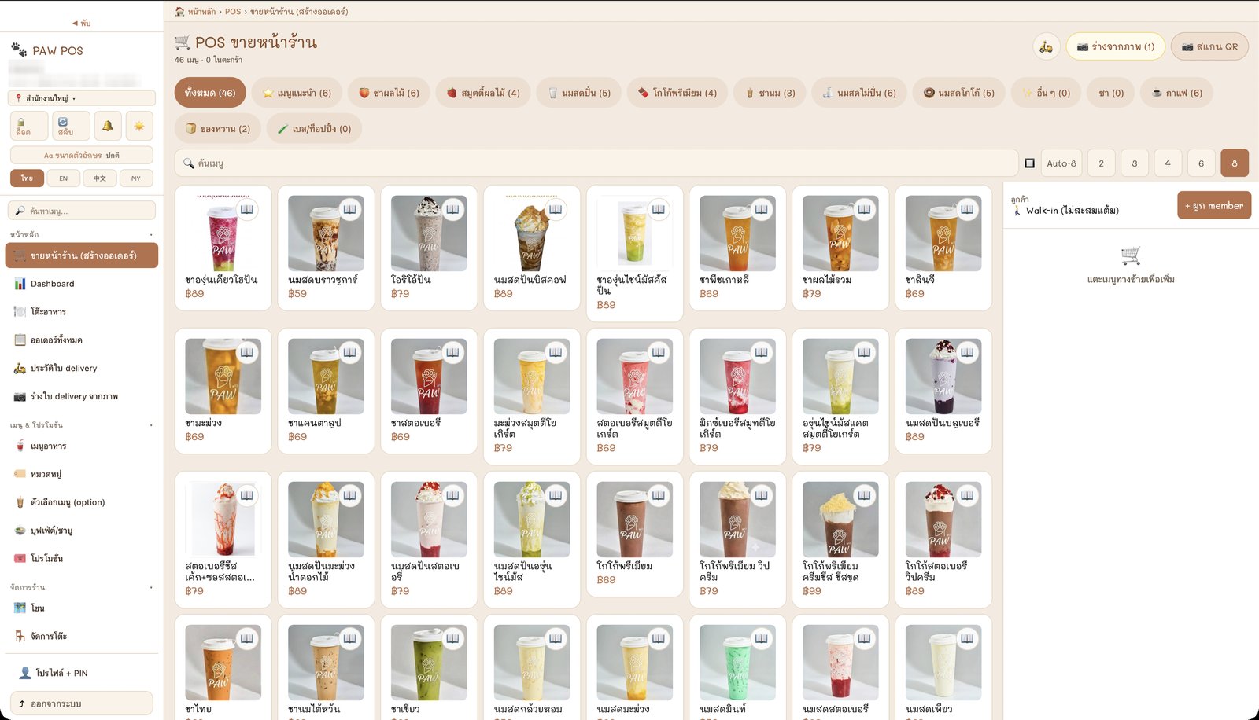Go to โต๊ะอาหาร tables page
Viewport: 1259px width, 720px height.
(x=82, y=312)
